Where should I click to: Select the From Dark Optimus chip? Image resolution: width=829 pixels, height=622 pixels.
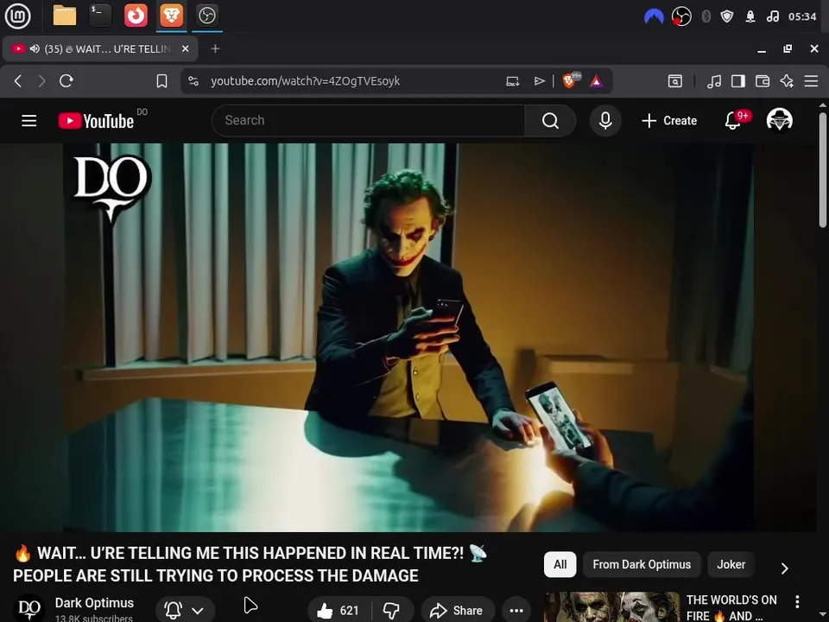point(642,564)
